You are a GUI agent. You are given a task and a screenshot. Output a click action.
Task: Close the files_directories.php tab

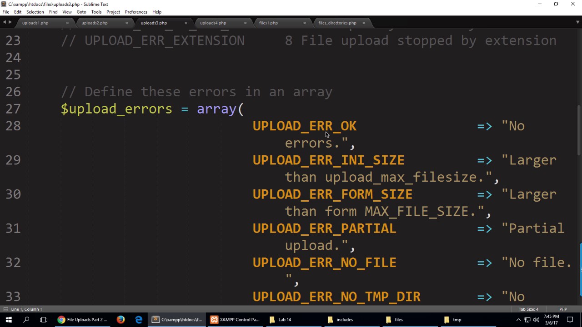click(364, 23)
